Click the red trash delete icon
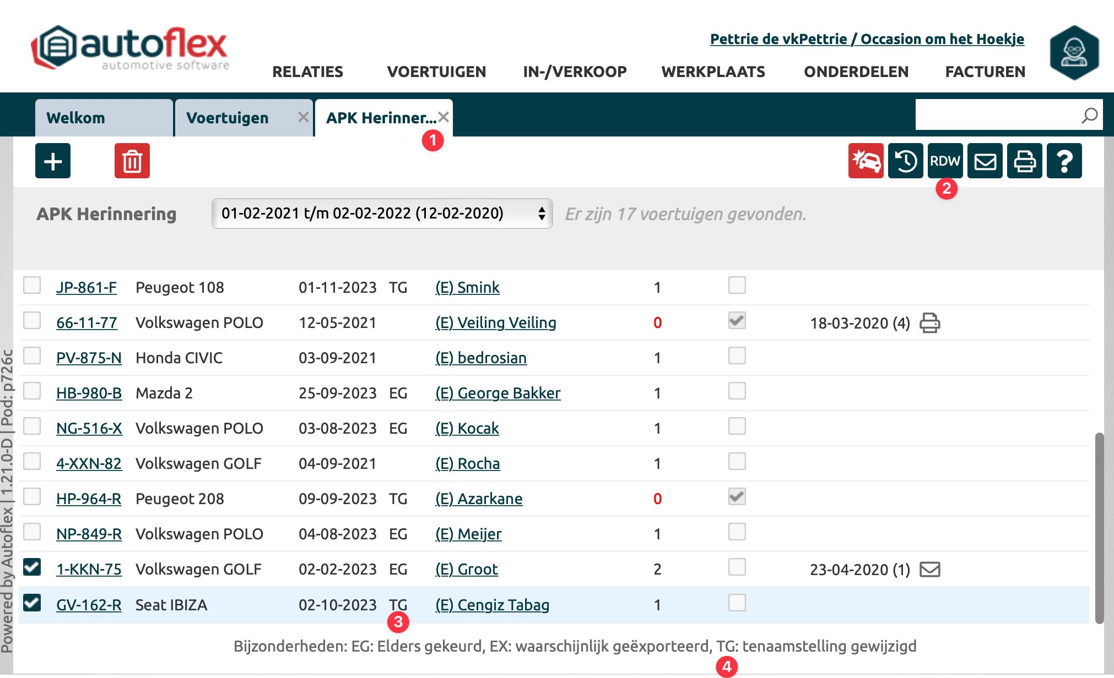The height and width of the screenshot is (678, 1114). coord(132,161)
